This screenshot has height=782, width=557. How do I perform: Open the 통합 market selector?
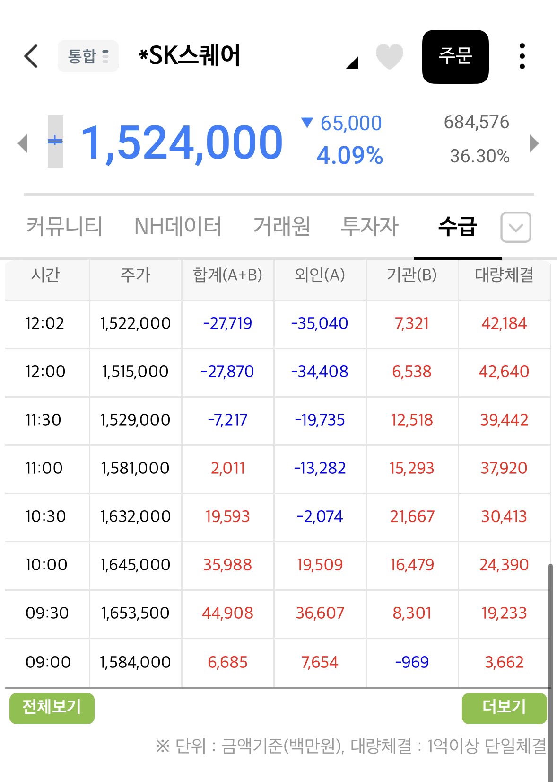(88, 56)
